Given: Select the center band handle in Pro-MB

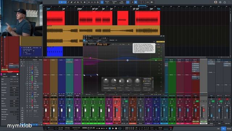Looking at the screenshot, I should [128, 60].
